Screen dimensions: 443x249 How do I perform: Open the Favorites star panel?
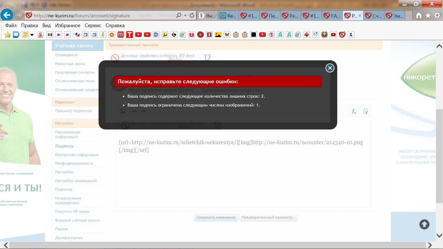(428, 15)
